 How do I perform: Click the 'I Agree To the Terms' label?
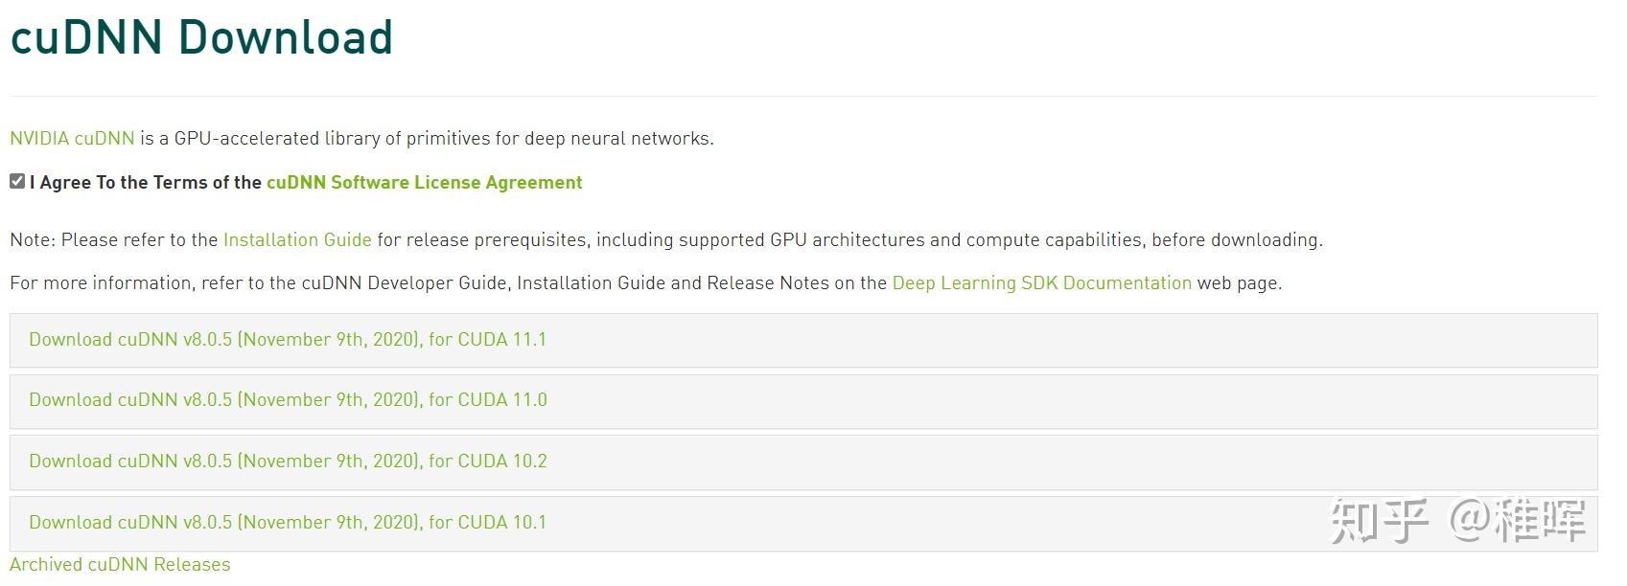[x=146, y=183]
